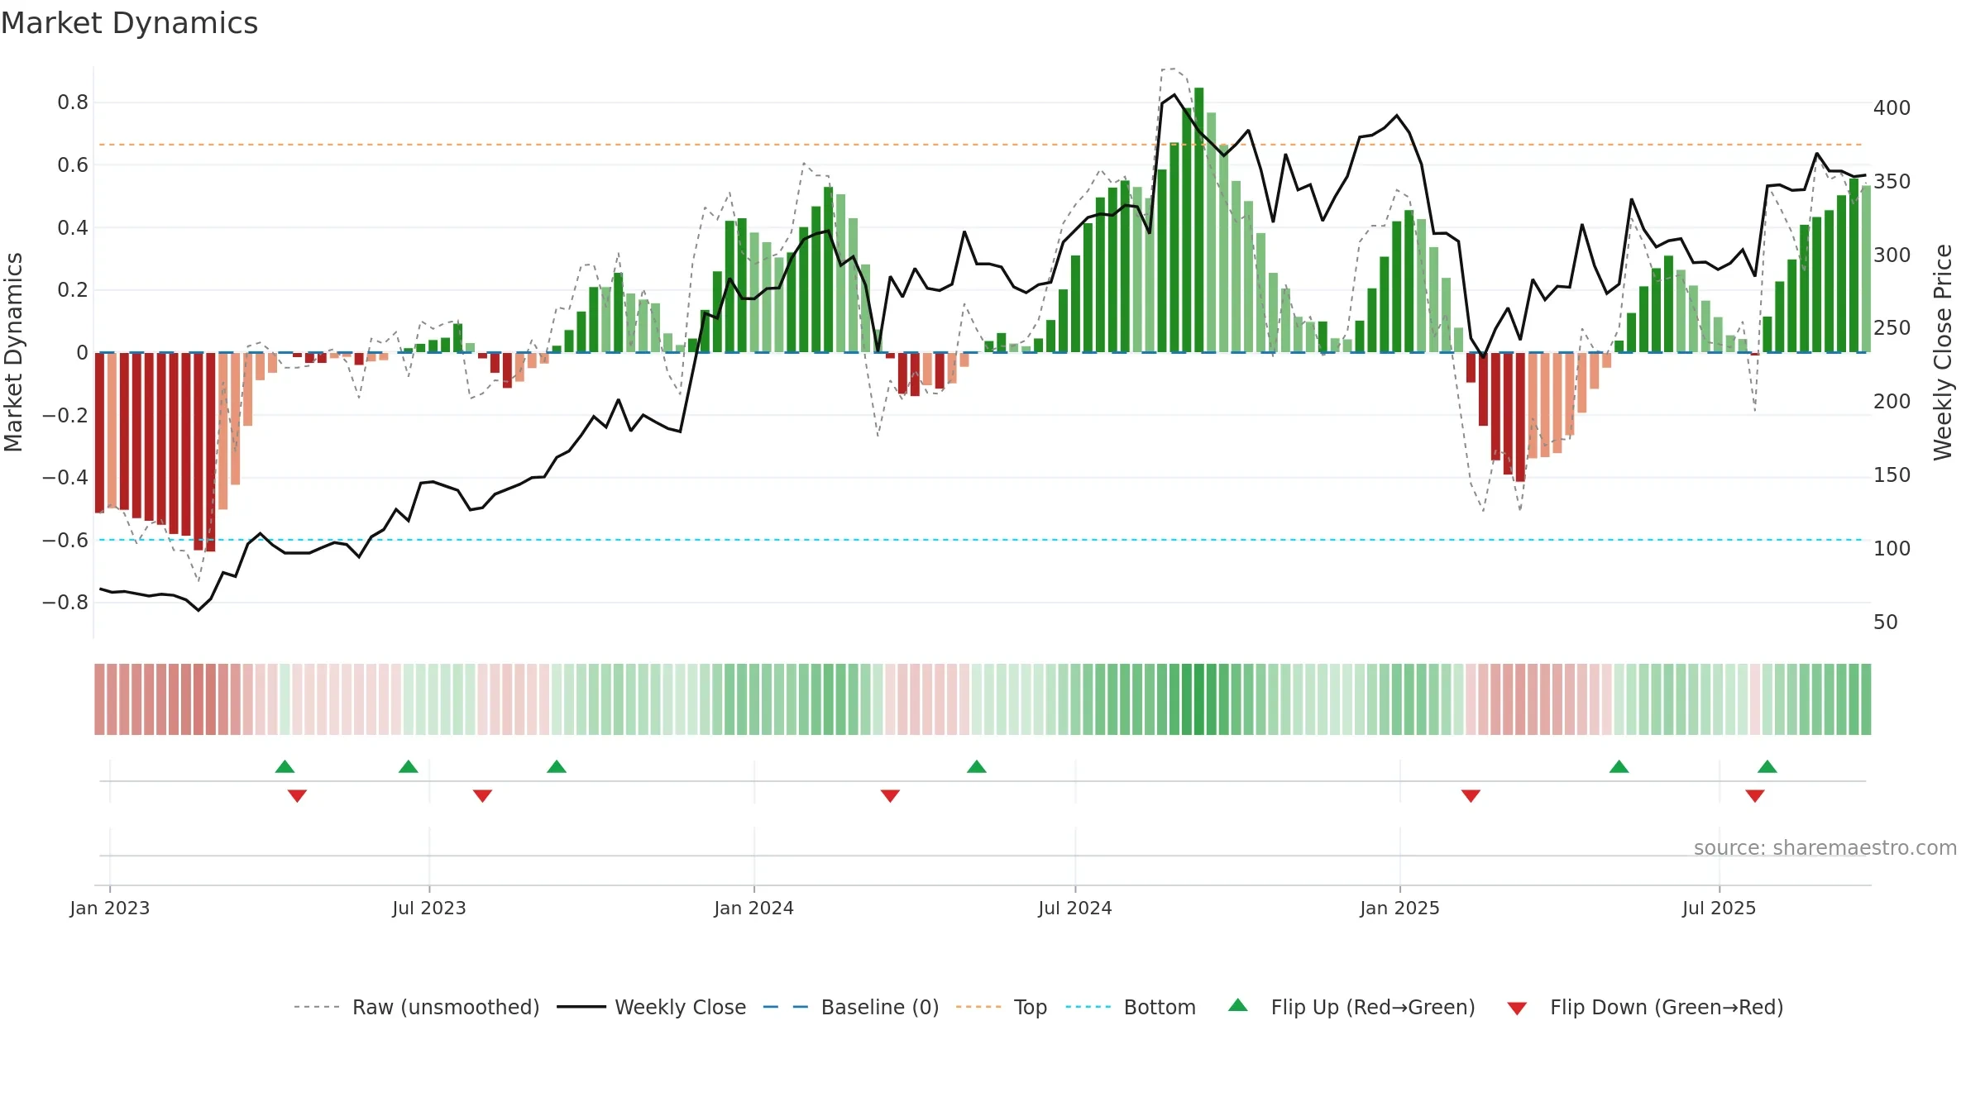The height and width of the screenshot is (1116, 1985).
Task: Click the 350 price tick label
Action: 1892,181
